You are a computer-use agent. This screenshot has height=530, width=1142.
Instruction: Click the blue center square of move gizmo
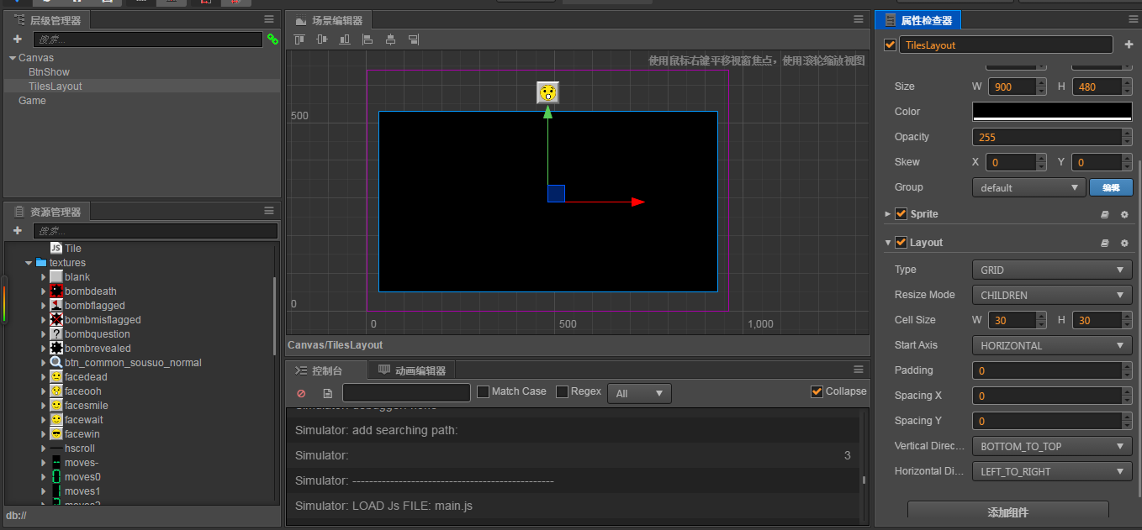pos(556,193)
